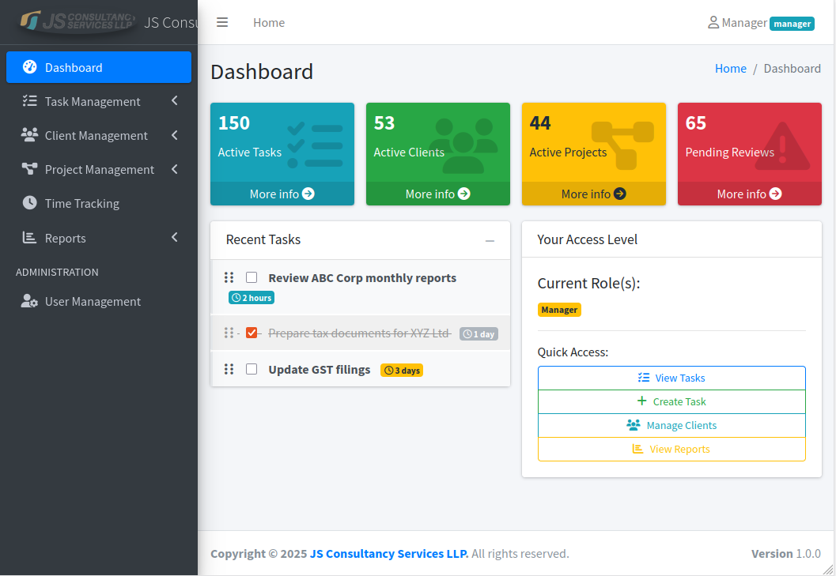This screenshot has height=576, width=836.
Task: Select the Reports chart icon in sidebar
Action: click(29, 238)
